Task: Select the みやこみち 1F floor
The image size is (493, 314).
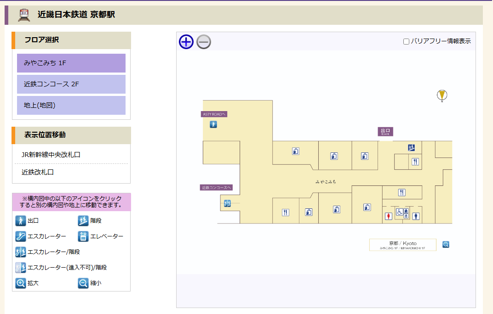Action: click(71, 63)
